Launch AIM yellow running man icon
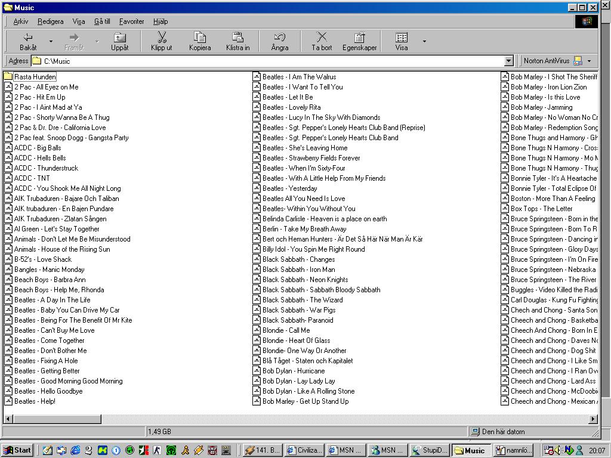611x458 pixels. click(185, 450)
